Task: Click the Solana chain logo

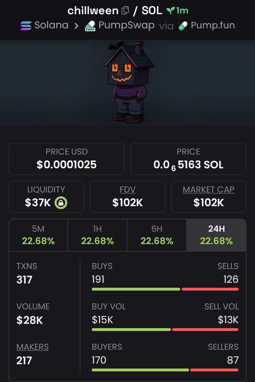Action: point(25,26)
